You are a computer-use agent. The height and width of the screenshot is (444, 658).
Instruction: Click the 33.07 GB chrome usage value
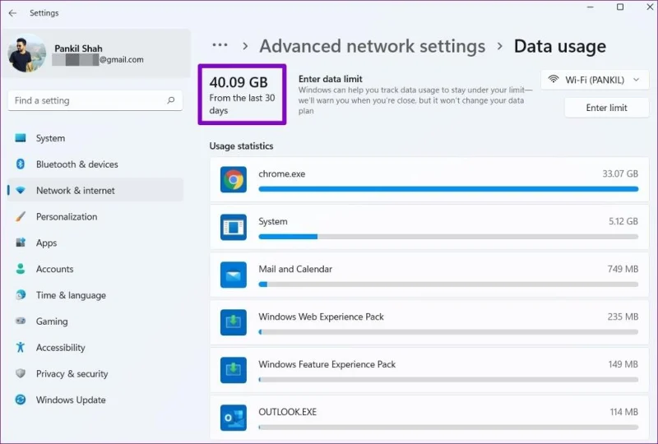pyautogui.click(x=620, y=173)
